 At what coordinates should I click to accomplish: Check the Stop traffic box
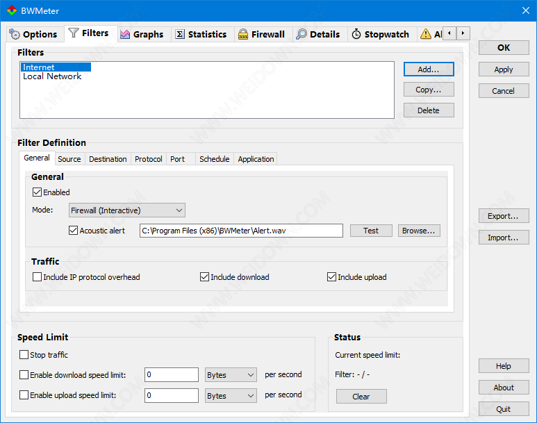(24, 354)
